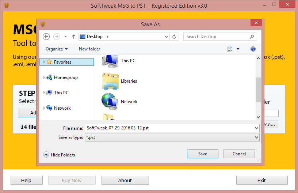Open Save As dialog help

coord(253,49)
